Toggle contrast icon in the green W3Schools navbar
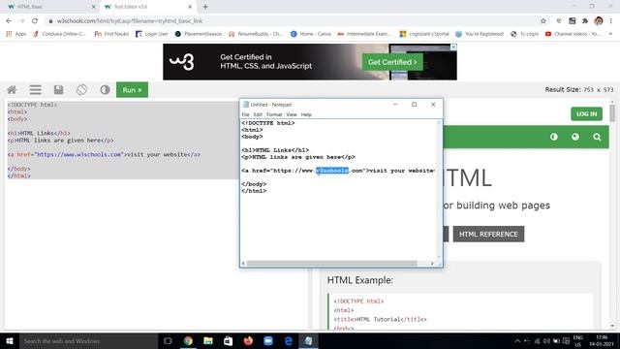This screenshot has height=349, width=620. [x=554, y=137]
